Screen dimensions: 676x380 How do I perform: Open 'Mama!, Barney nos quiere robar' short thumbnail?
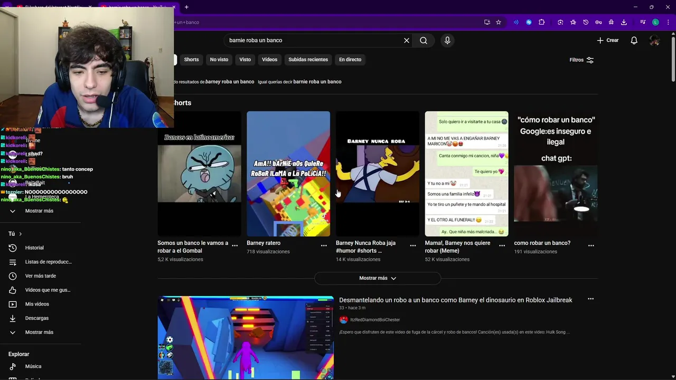tap(467, 174)
